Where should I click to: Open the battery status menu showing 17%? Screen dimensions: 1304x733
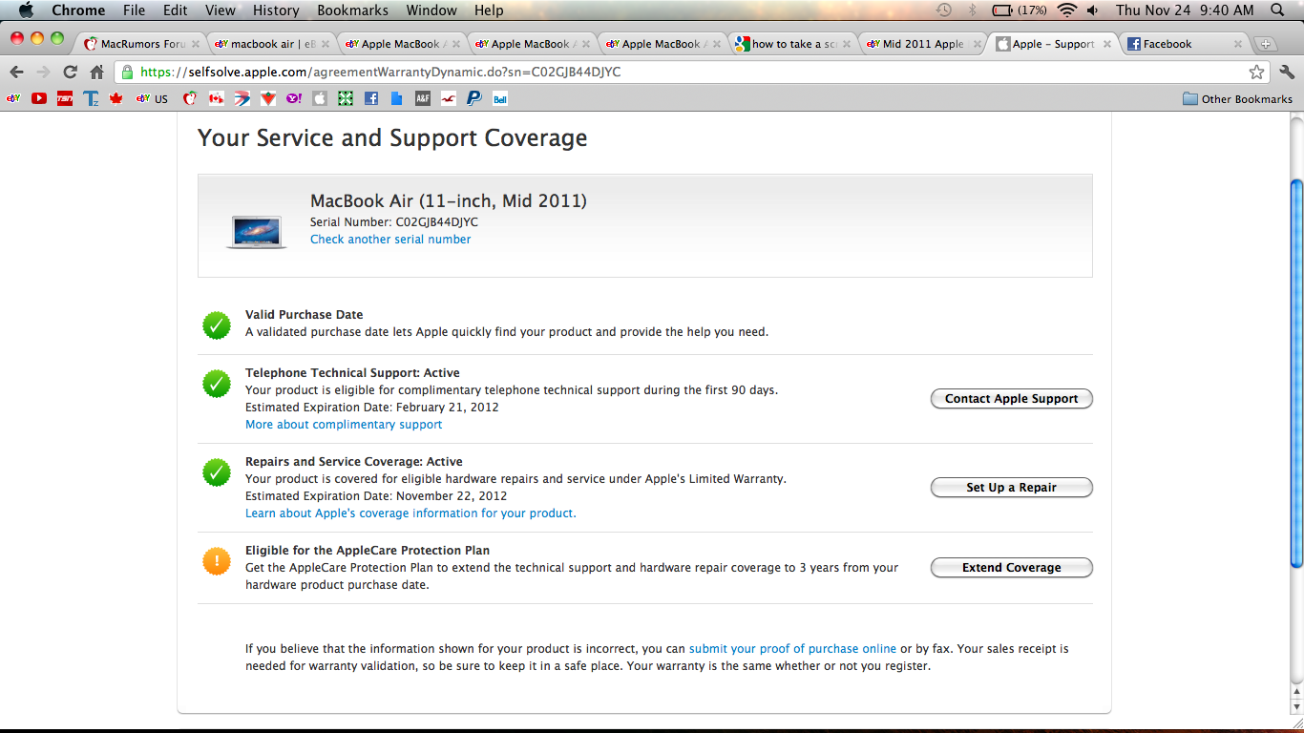tap(1020, 10)
